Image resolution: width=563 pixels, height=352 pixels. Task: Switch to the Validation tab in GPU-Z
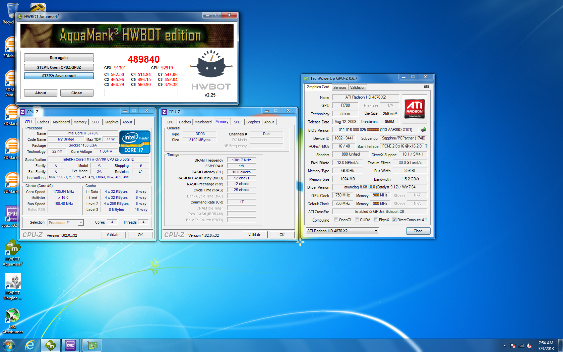tap(358, 87)
